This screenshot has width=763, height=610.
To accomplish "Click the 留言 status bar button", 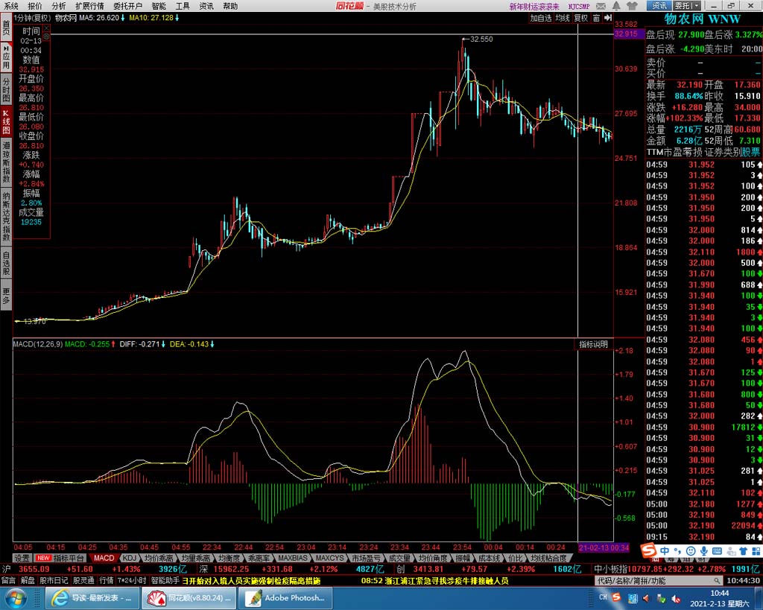I will (8, 580).
